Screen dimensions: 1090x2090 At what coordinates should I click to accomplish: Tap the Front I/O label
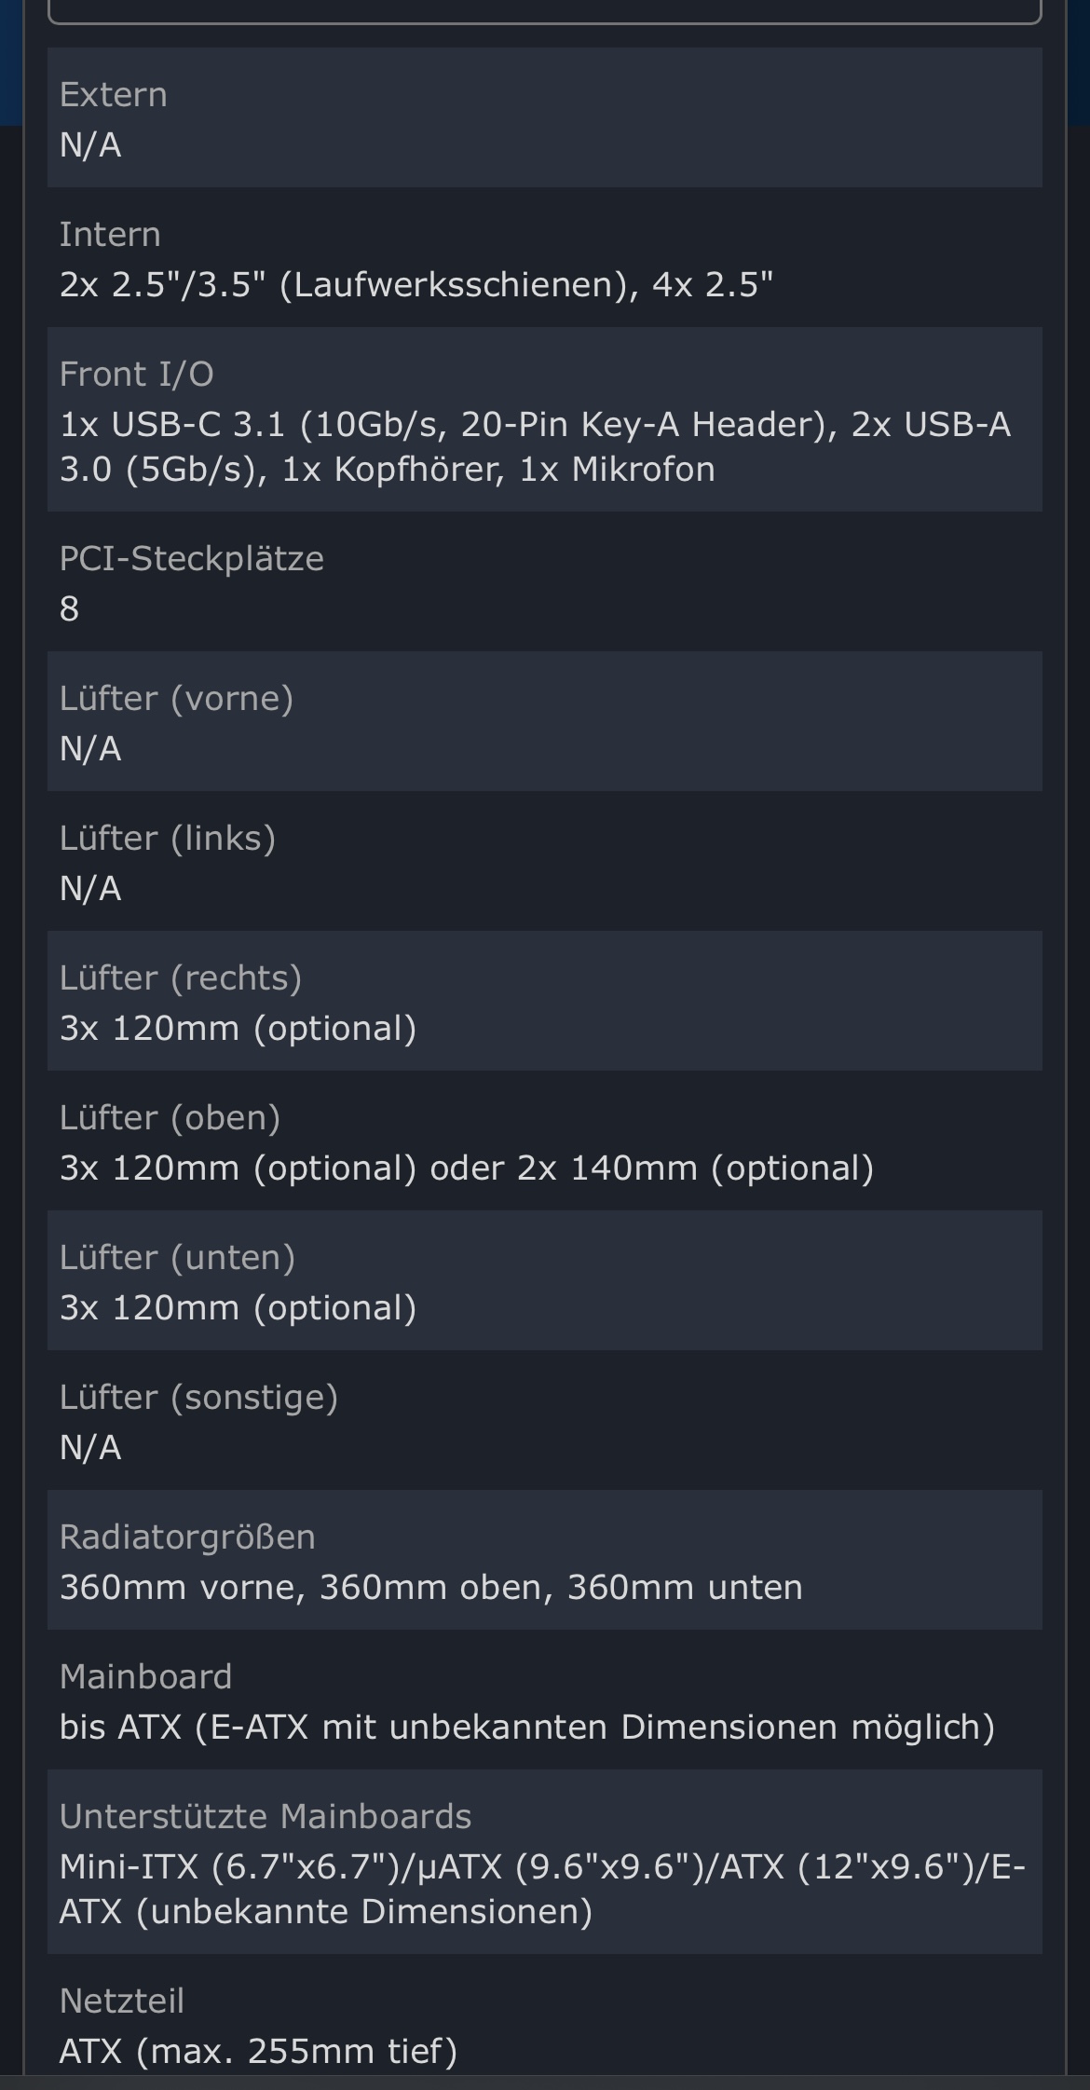click(x=136, y=375)
